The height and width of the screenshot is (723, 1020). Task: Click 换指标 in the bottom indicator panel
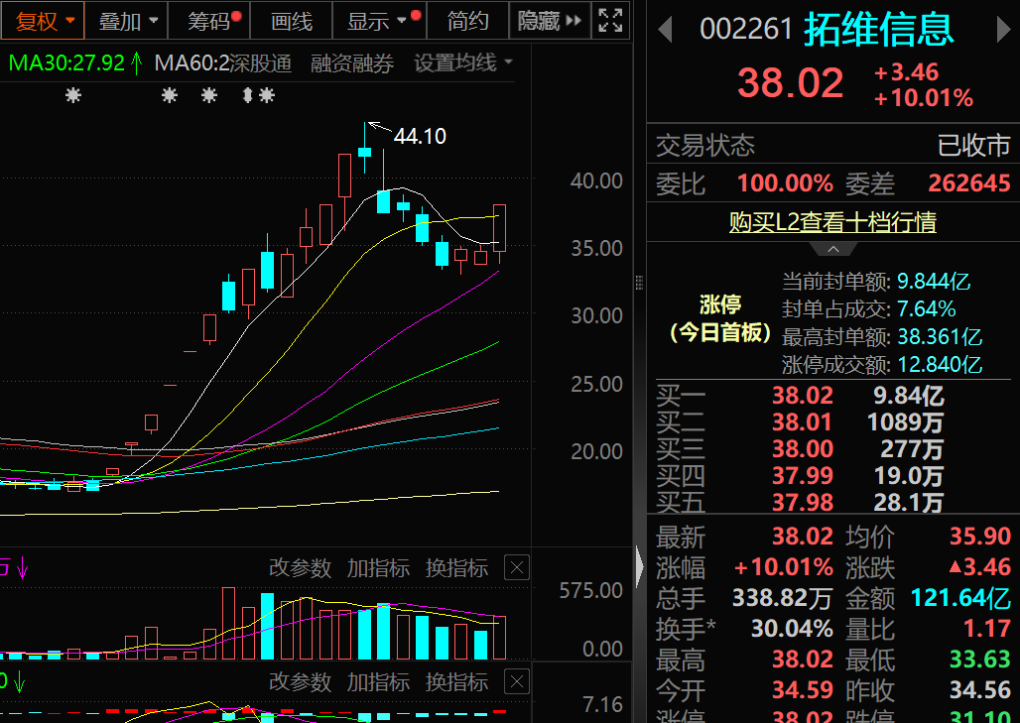click(456, 682)
